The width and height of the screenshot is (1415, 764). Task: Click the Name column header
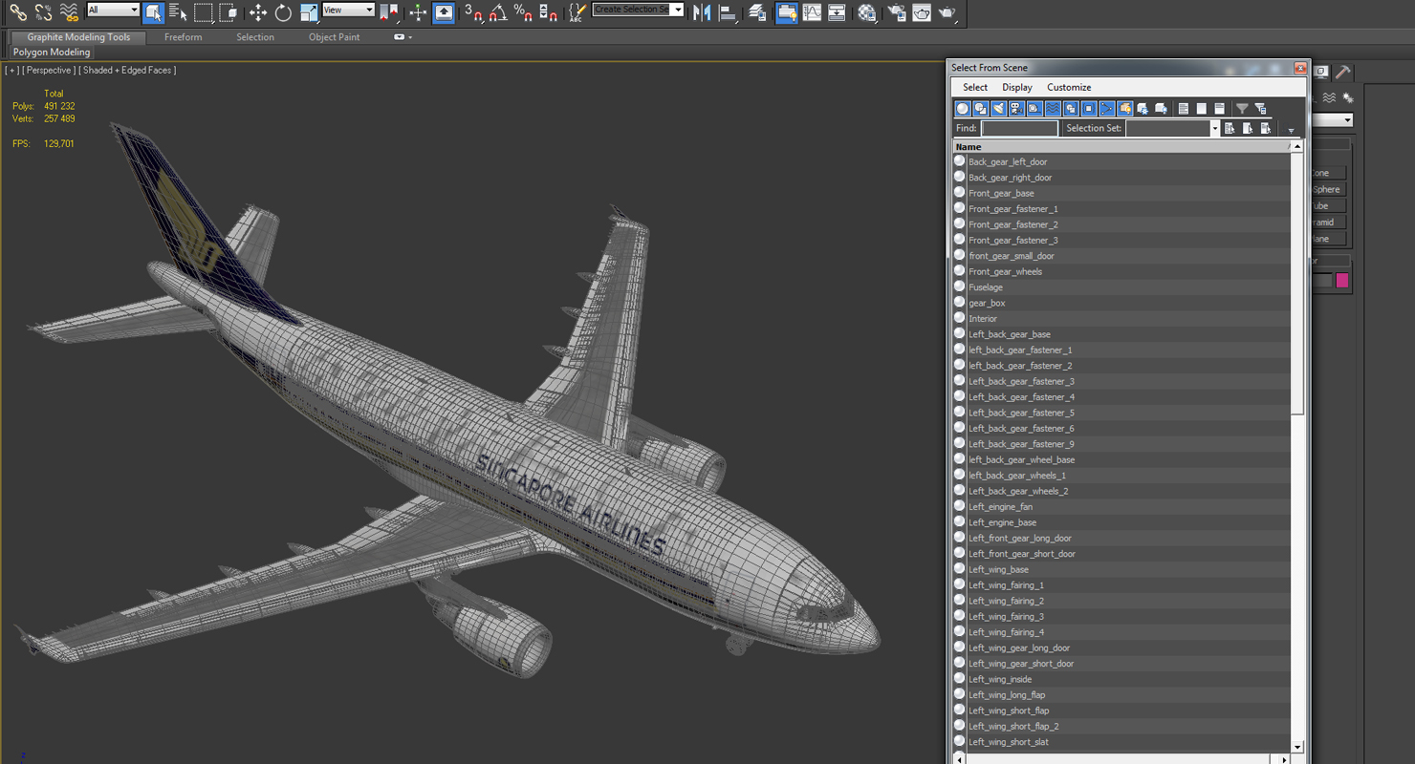[x=1121, y=147]
